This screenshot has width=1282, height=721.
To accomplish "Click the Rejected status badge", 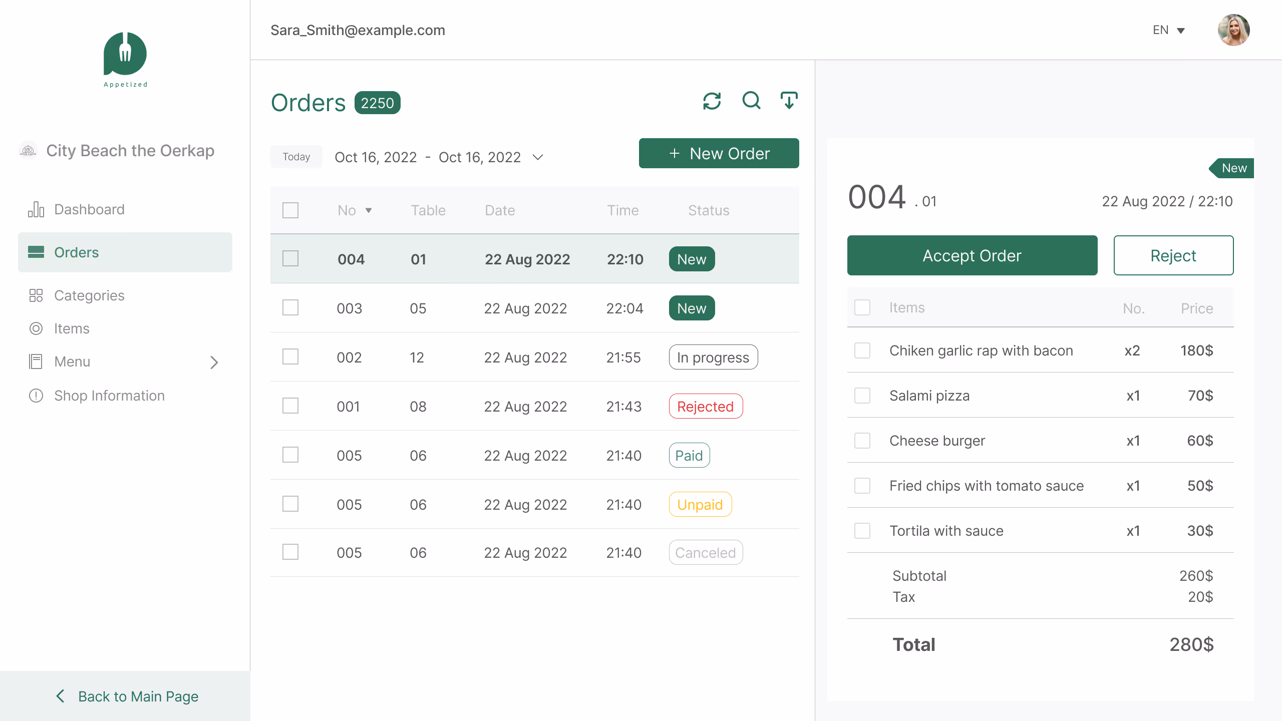I will click(x=706, y=406).
